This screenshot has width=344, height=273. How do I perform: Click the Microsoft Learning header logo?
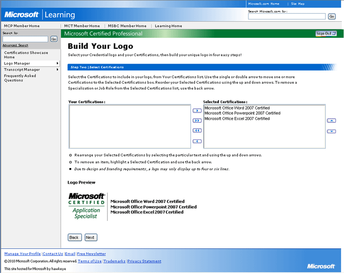click(x=40, y=15)
